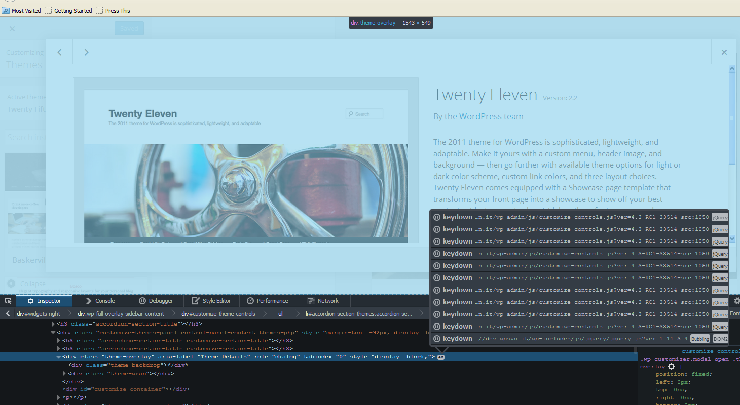Click the 'Version: 2.2' label

coord(560,98)
